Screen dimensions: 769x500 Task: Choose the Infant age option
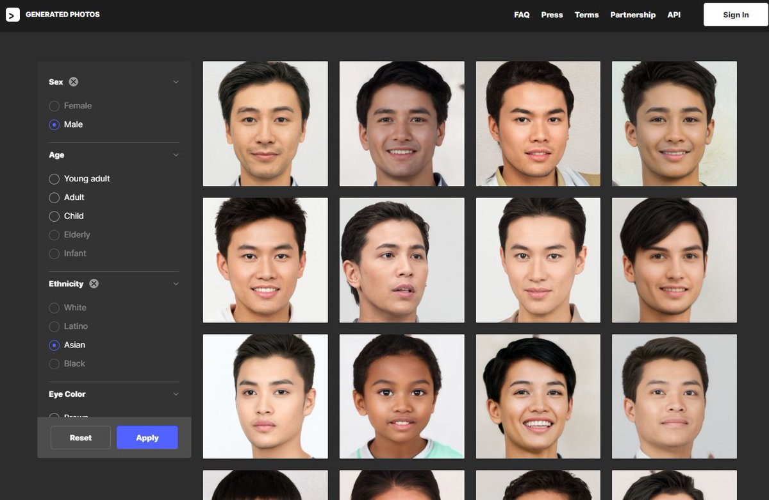coord(54,253)
